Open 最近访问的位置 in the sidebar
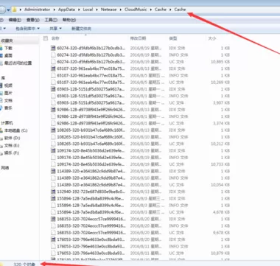The width and height of the screenshot is (280, 266). pyautogui.click(x=18, y=63)
